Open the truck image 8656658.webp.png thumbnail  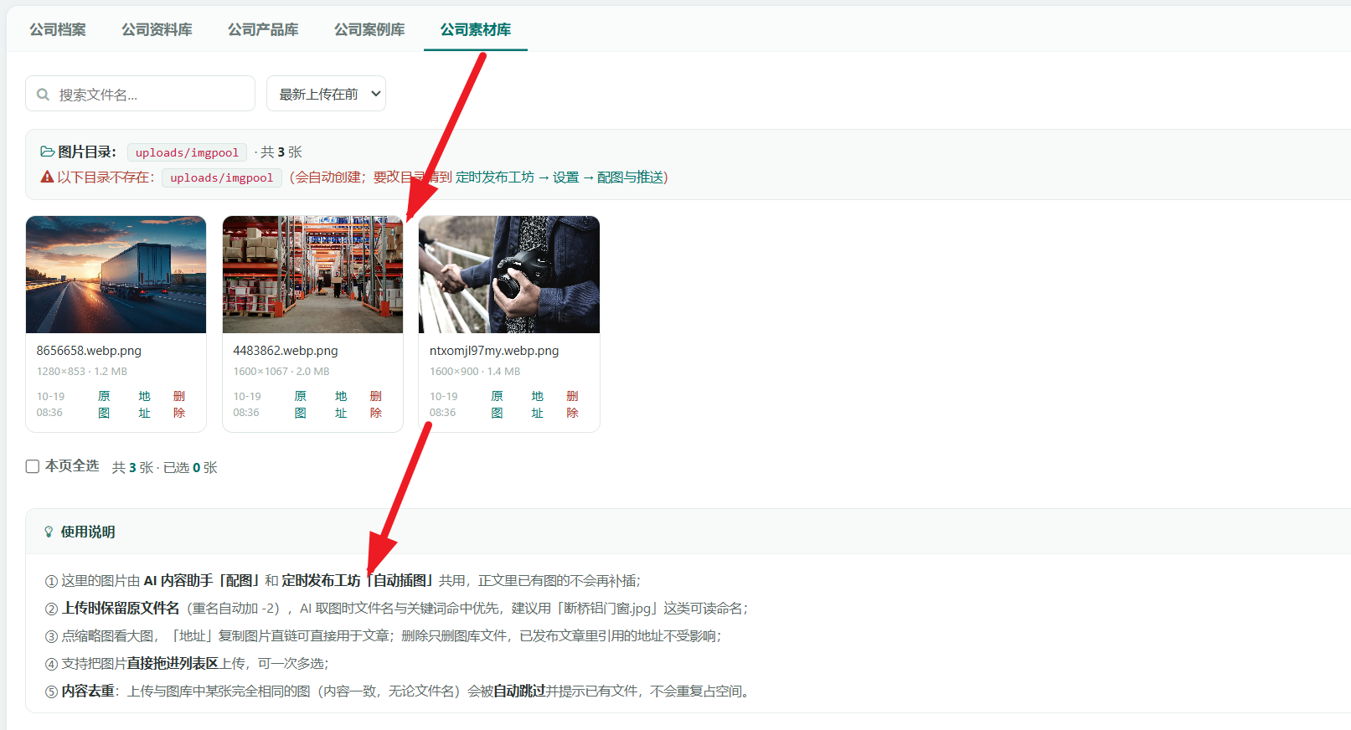(116, 275)
